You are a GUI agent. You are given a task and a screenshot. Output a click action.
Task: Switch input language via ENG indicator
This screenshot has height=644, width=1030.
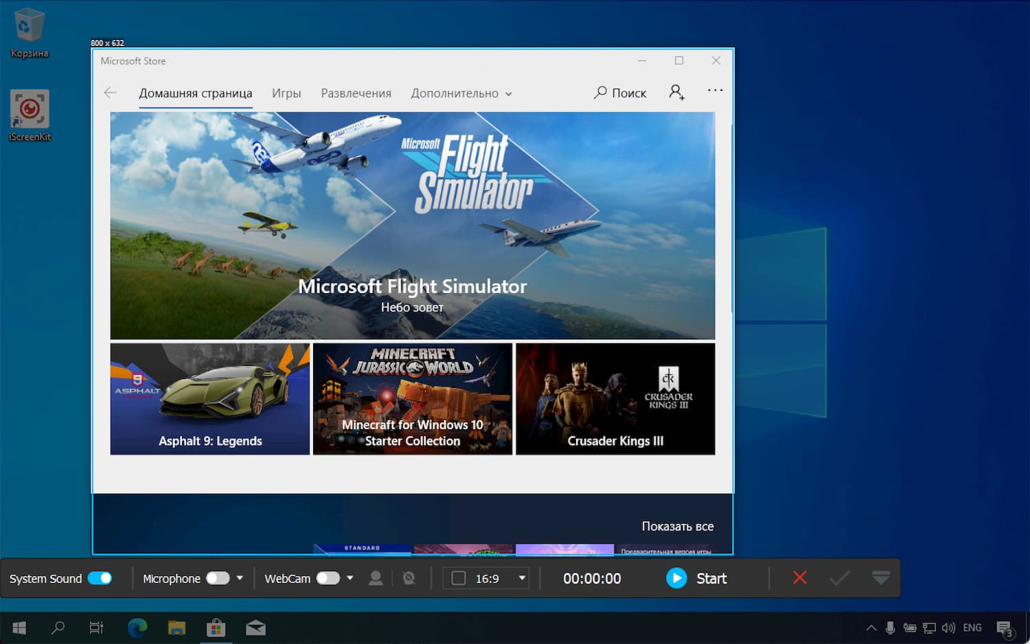coord(972,628)
